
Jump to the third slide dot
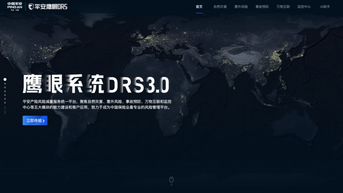coord(5,87)
